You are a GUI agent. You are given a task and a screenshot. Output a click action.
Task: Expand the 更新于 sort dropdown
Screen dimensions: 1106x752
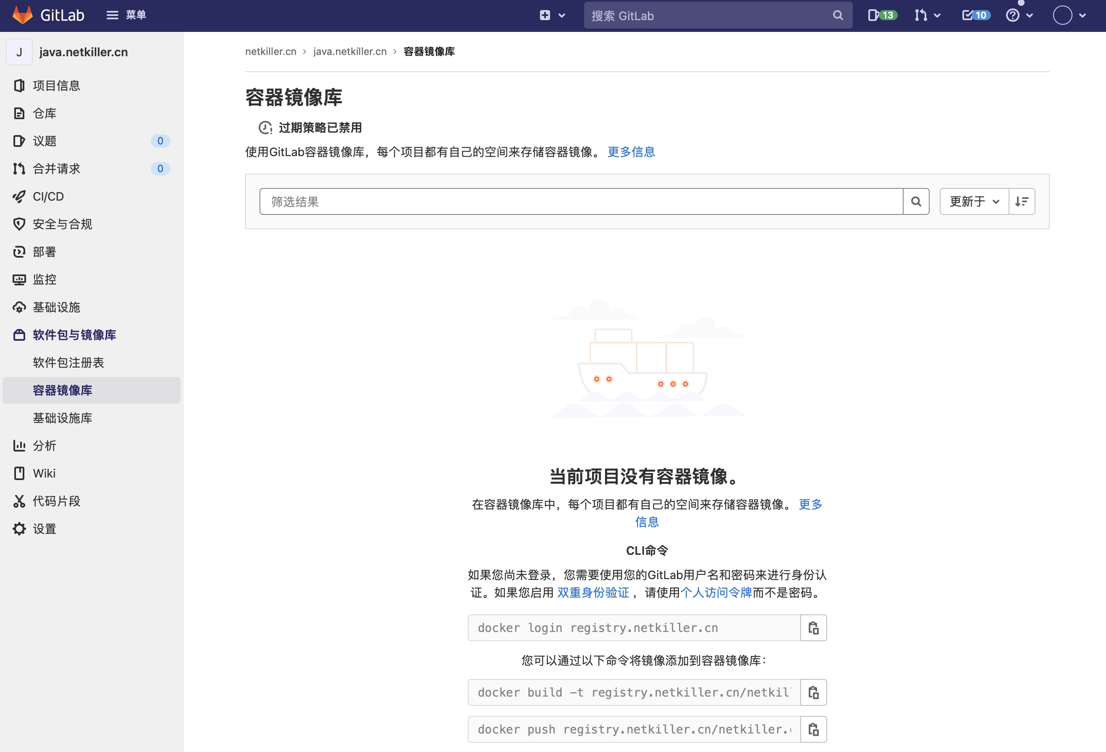(974, 202)
